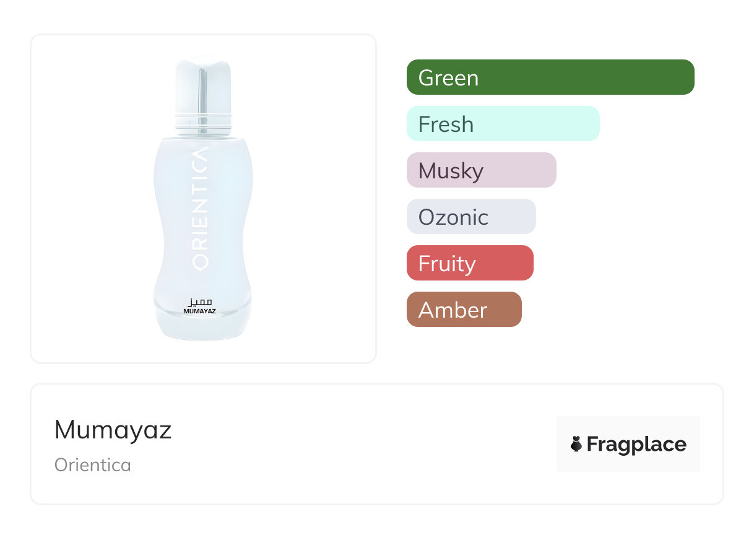This screenshot has height=535, width=754.
Task: Open the perfume bottle product image
Action: (x=203, y=198)
